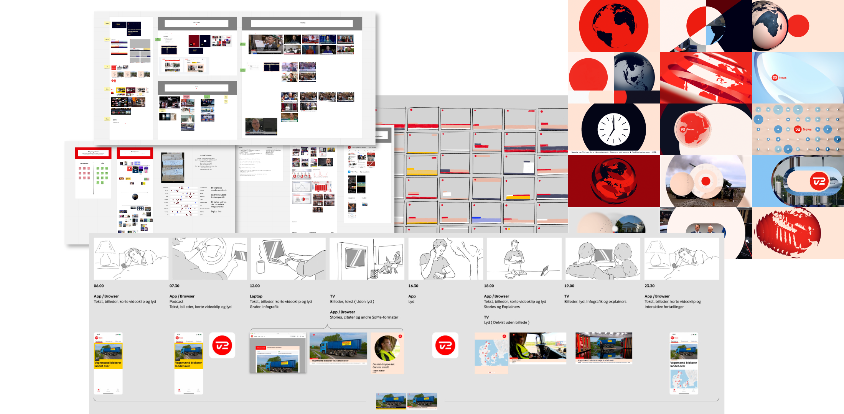Click the '16.30' time label
This screenshot has height=414, width=844.
[413, 286]
